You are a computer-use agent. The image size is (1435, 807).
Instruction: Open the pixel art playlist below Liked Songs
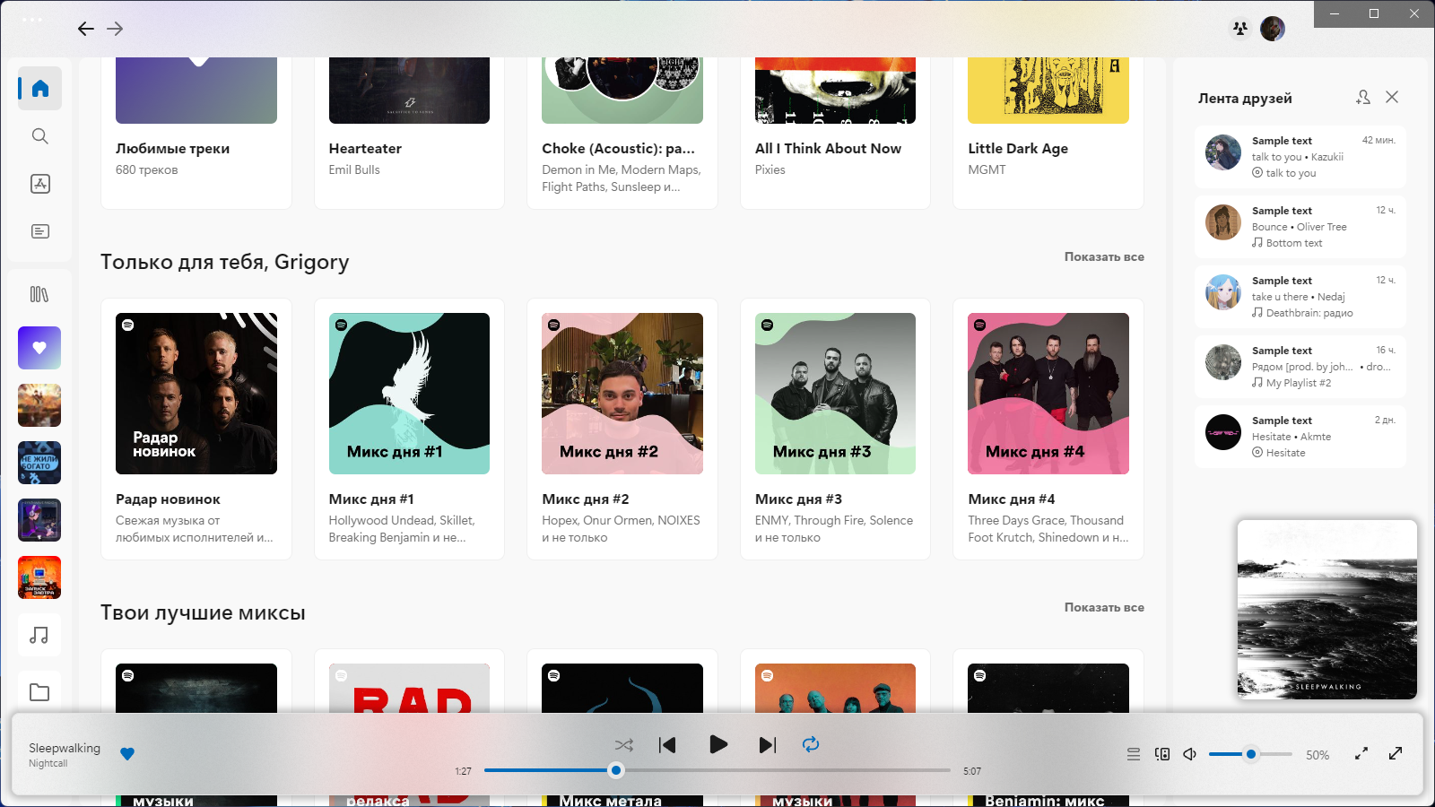point(39,405)
